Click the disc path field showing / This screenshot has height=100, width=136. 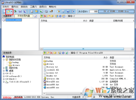[x=104, y=16]
